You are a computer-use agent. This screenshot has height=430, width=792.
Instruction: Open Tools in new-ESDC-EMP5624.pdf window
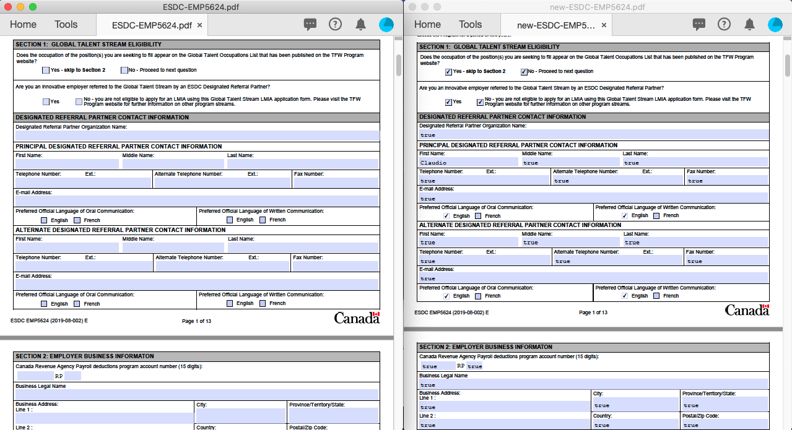470,25
